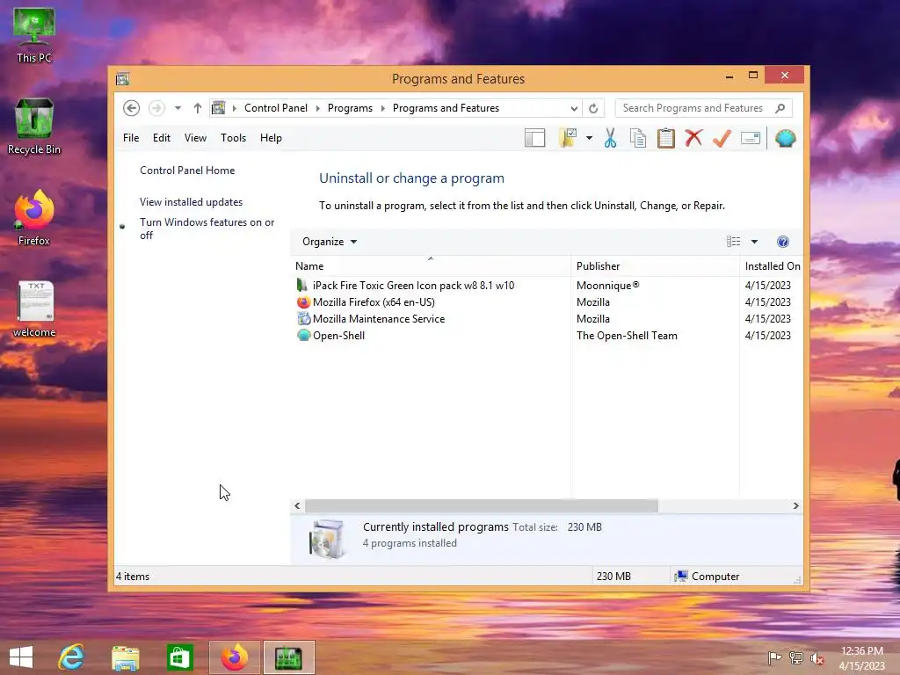The width and height of the screenshot is (900, 675).
Task: Open File Explorer from the taskbar
Action: pos(126,657)
